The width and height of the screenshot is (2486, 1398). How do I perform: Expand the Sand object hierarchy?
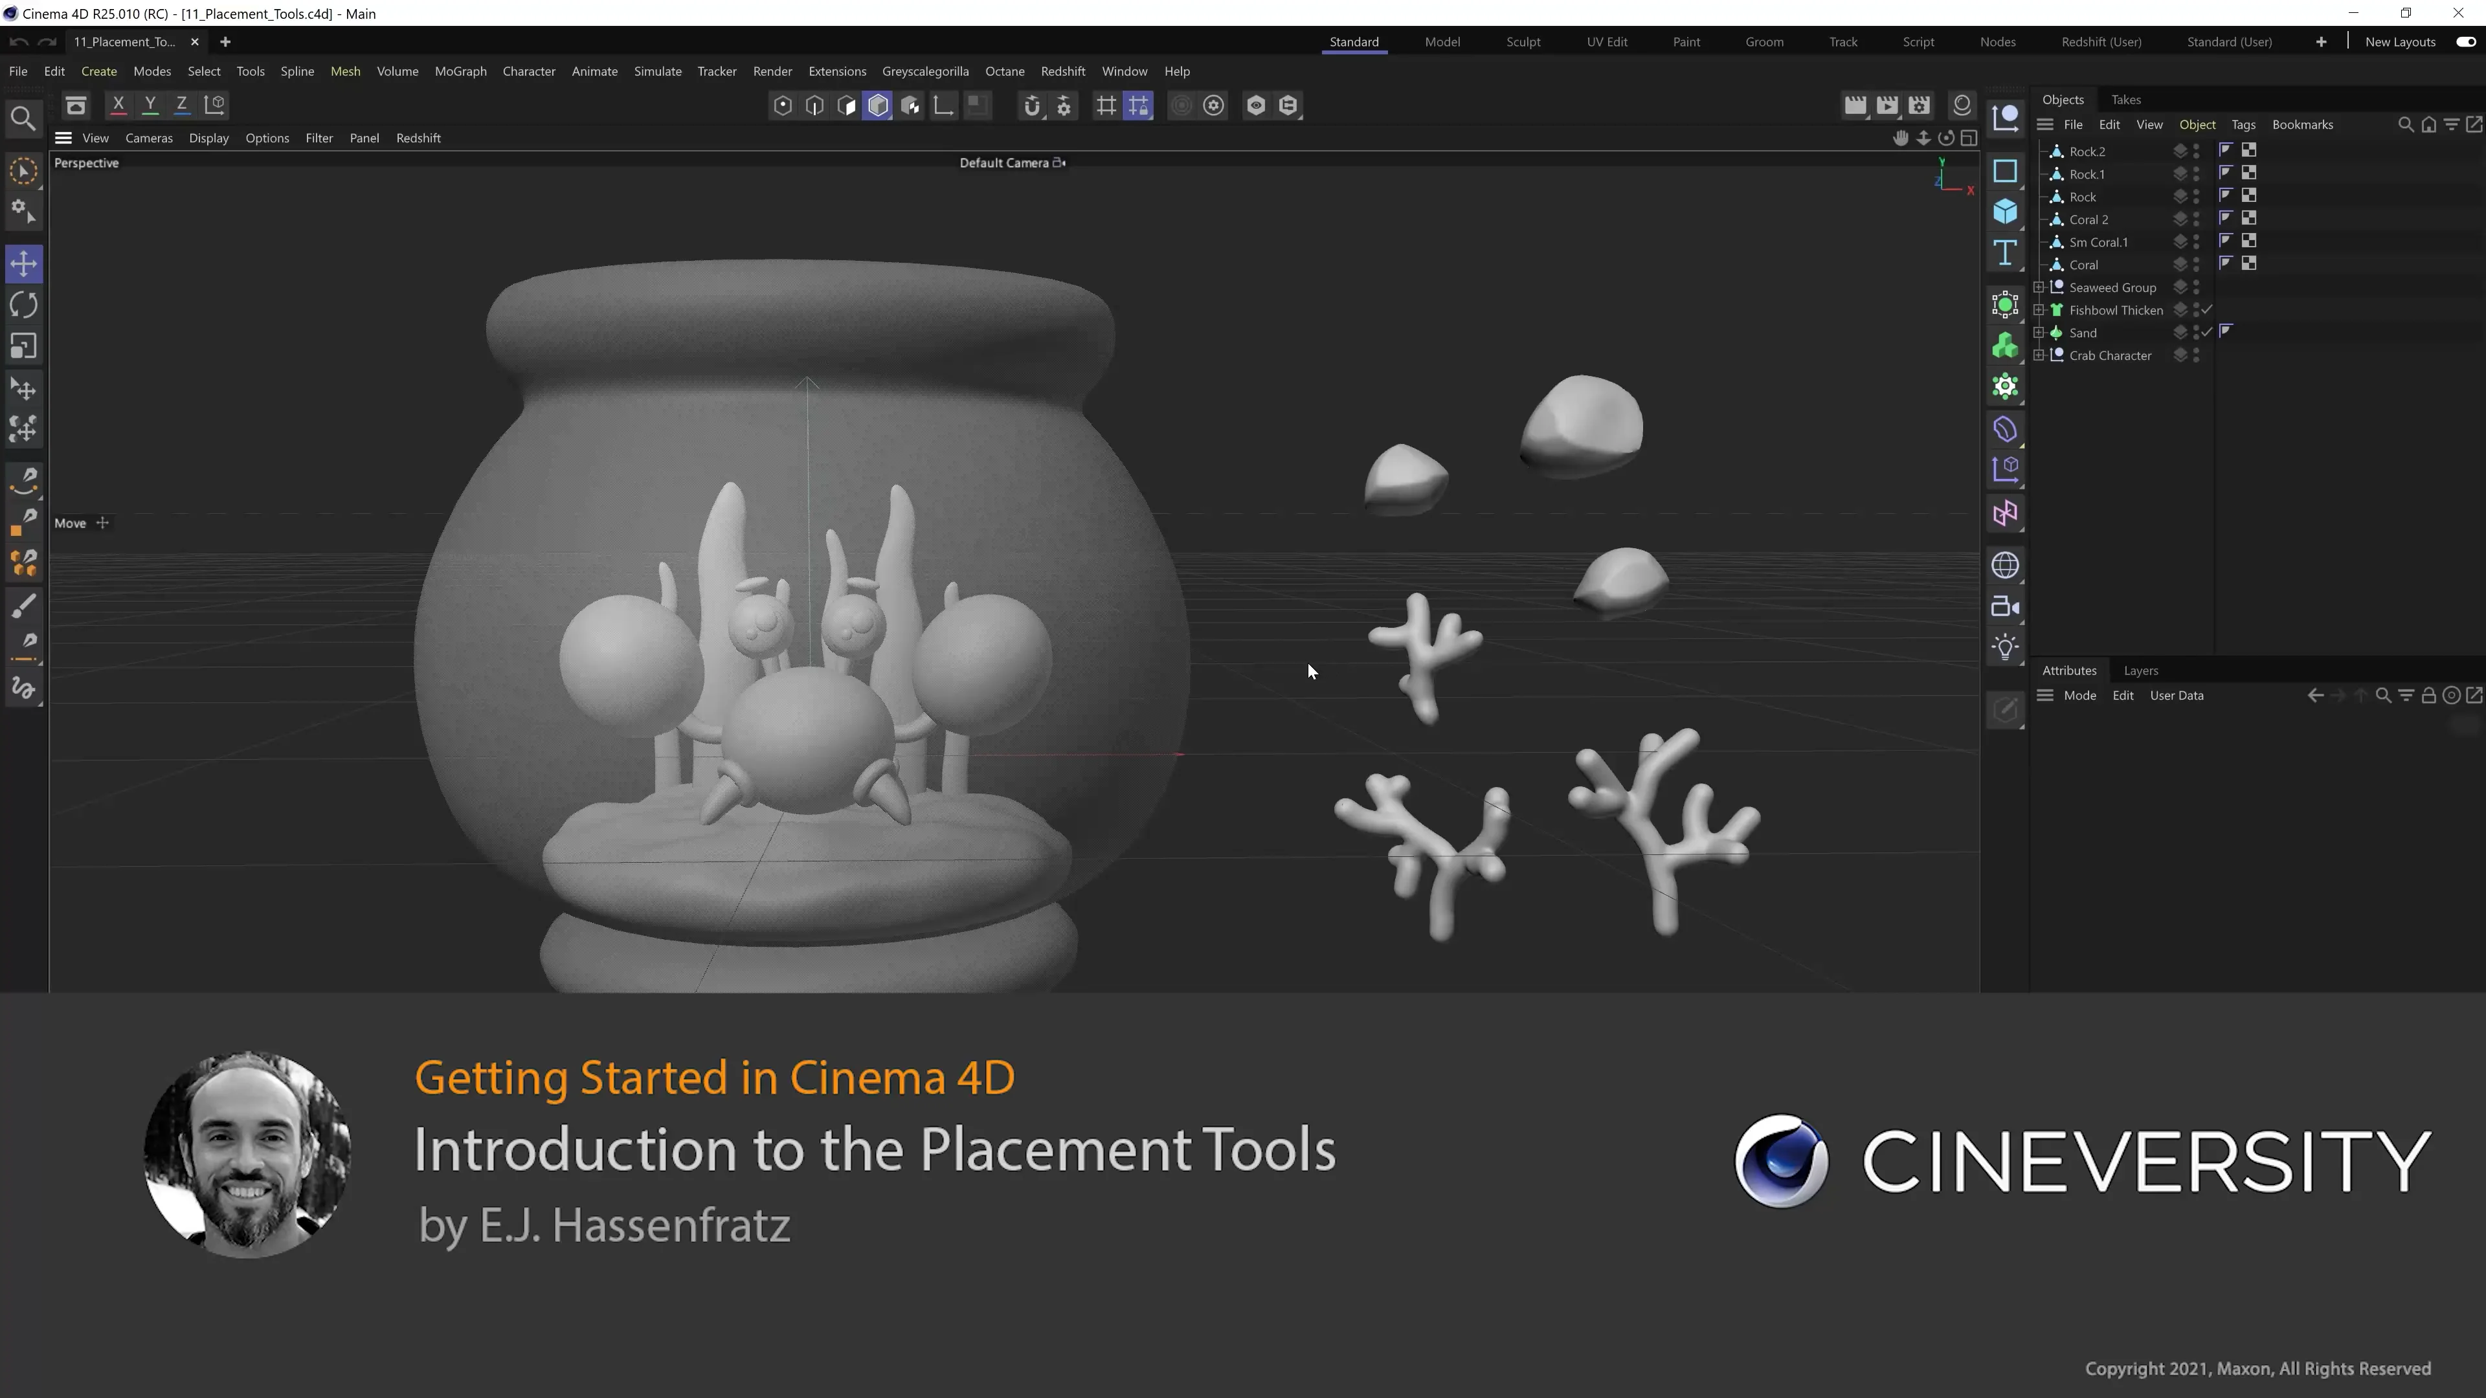point(2039,332)
